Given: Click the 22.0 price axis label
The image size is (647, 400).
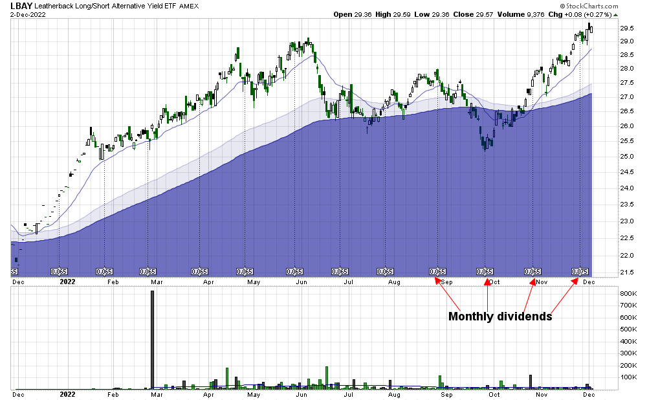Looking at the screenshot, I should (626, 256).
